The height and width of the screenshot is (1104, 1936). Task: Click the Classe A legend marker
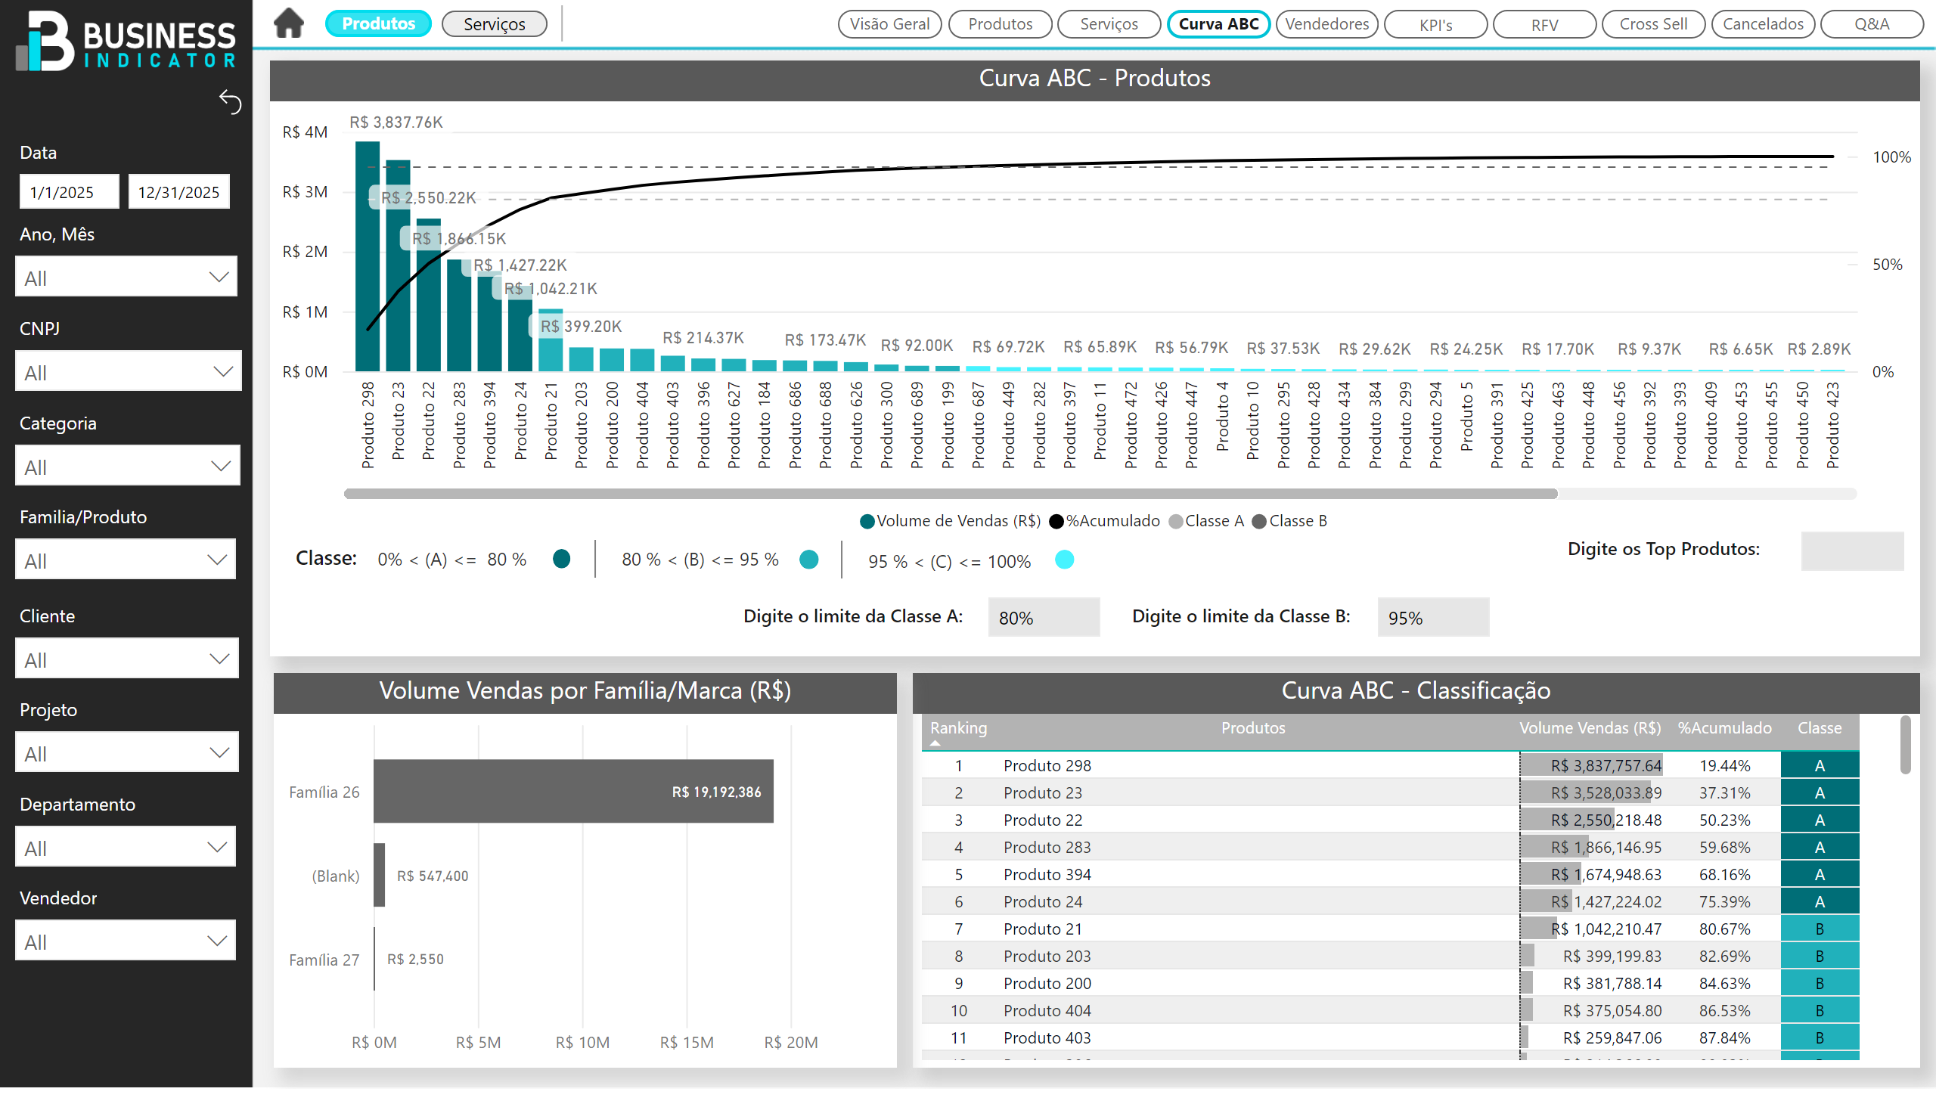[1175, 522]
